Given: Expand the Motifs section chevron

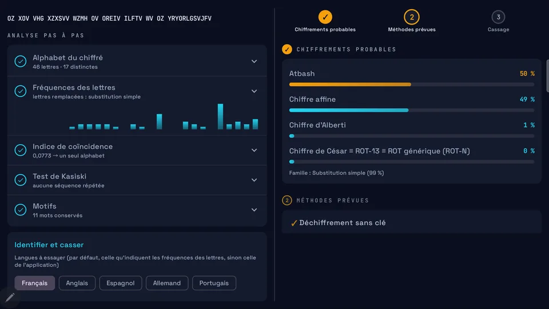Looking at the screenshot, I should coord(254,209).
